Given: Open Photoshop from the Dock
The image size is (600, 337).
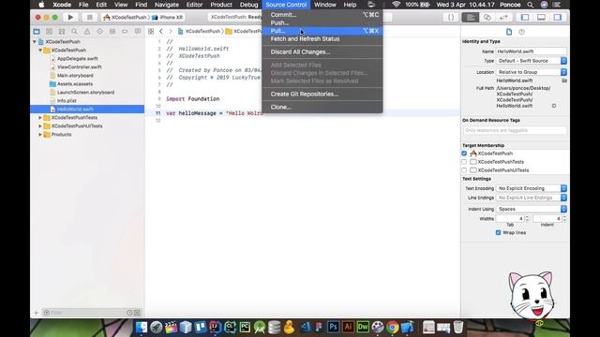Looking at the screenshot, I should (333, 327).
